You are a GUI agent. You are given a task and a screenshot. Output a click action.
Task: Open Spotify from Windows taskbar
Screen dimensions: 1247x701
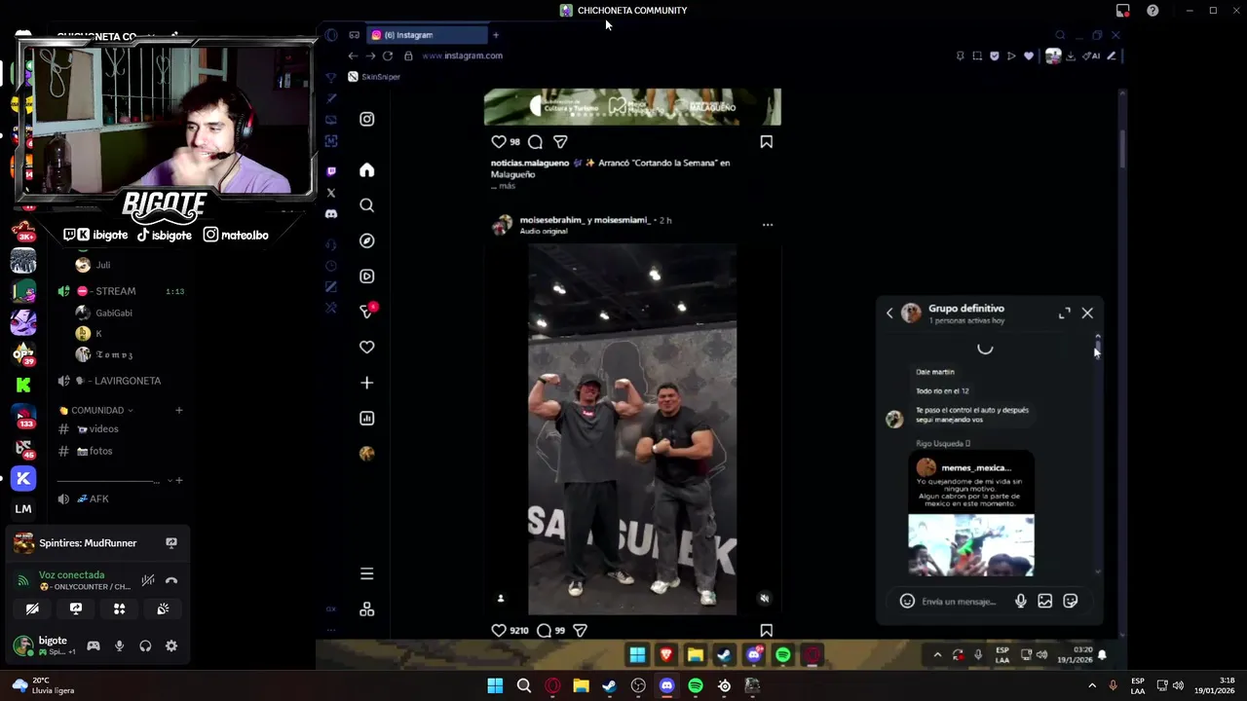tap(695, 685)
